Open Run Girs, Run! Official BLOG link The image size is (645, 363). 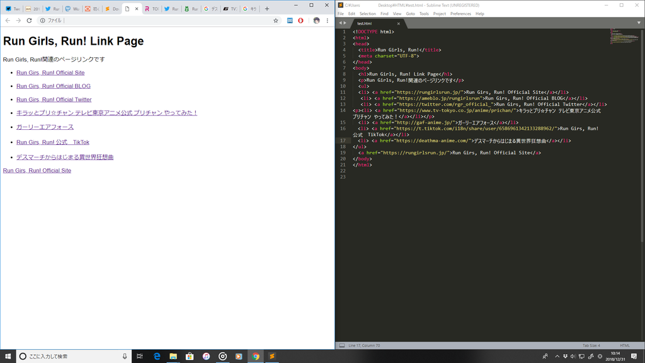pyautogui.click(x=54, y=86)
